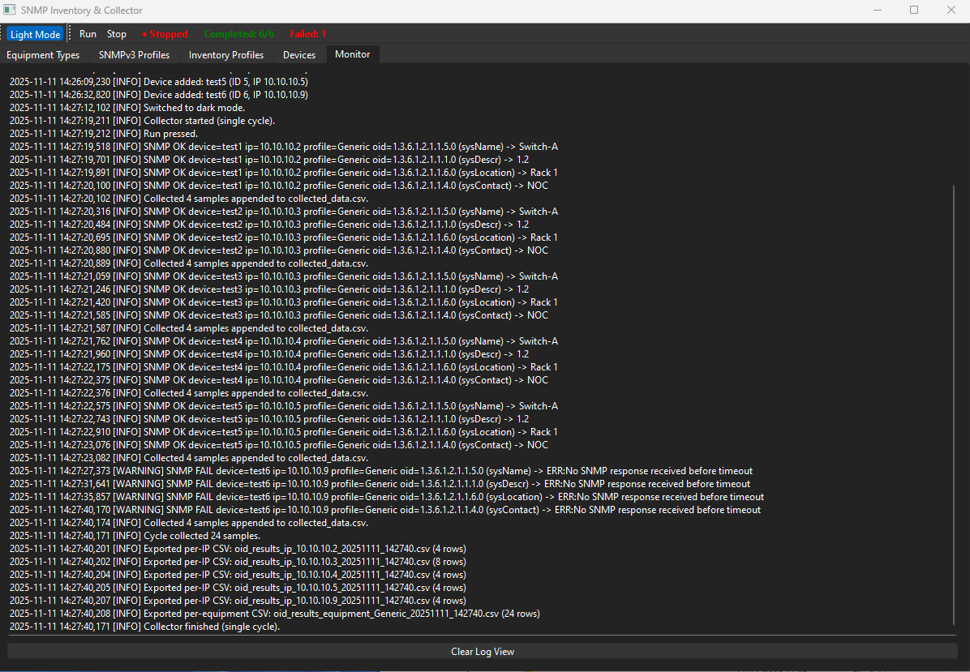Select the Monitor tab
This screenshot has width=970, height=672.
click(x=352, y=54)
